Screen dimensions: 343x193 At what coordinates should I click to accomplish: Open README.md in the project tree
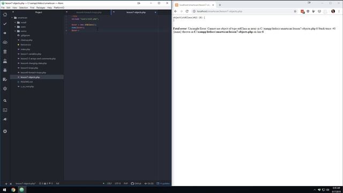pos(26,82)
